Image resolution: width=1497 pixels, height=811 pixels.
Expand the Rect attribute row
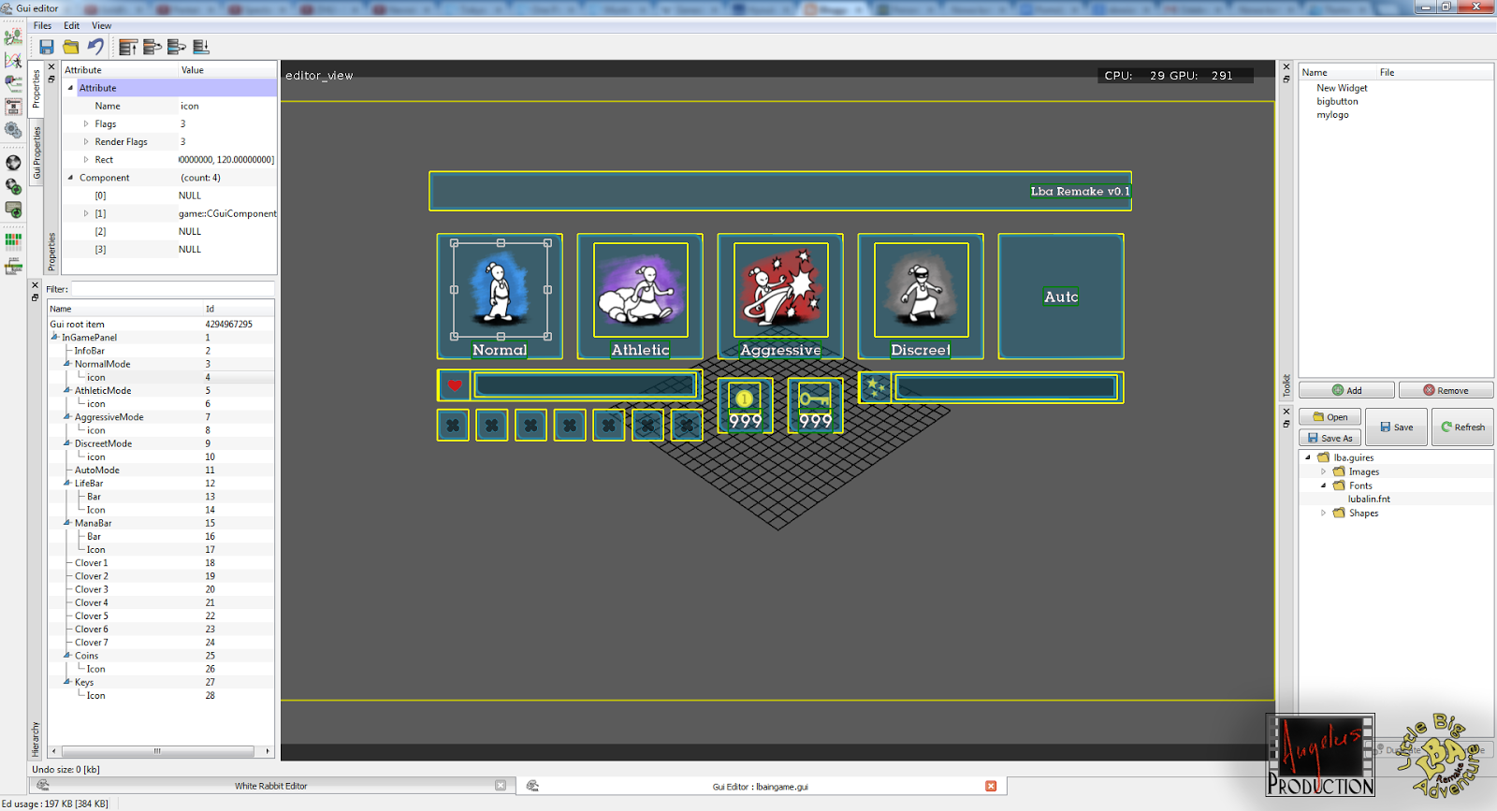86,159
